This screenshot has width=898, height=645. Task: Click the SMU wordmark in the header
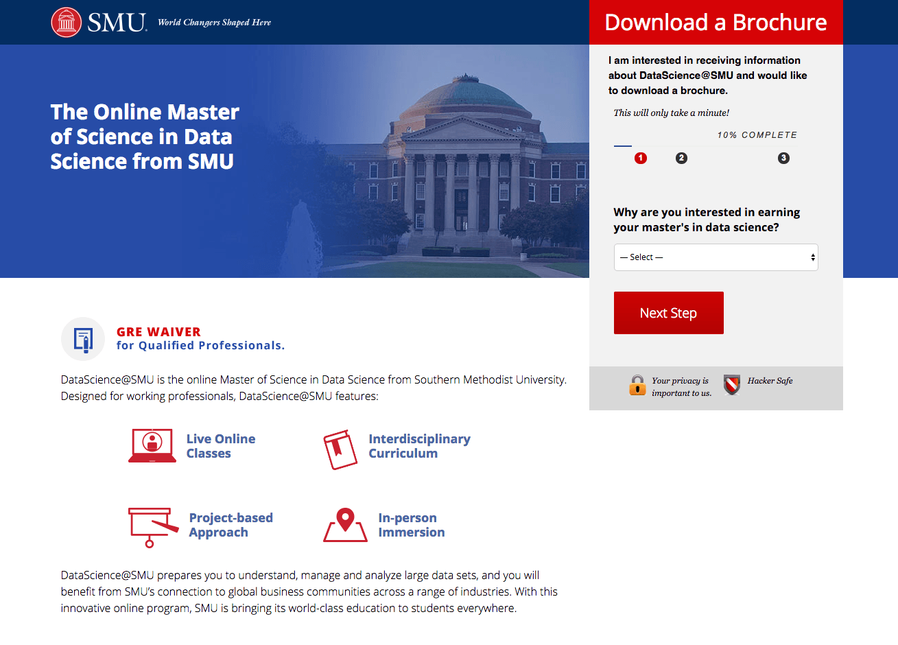[117, 23]
